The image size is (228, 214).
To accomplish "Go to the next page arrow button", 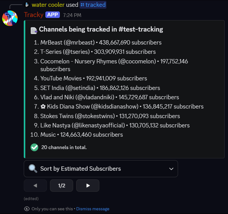I will [x=88, y=186].
